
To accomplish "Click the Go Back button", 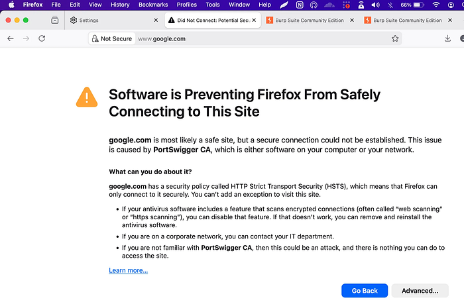I will click(365, 291).
